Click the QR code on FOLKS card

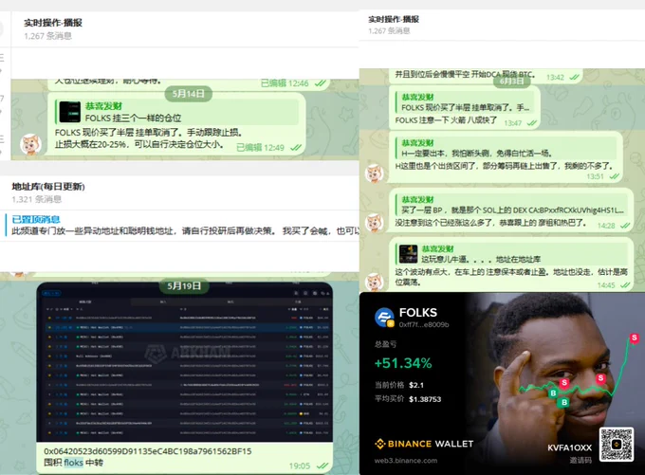616,445
